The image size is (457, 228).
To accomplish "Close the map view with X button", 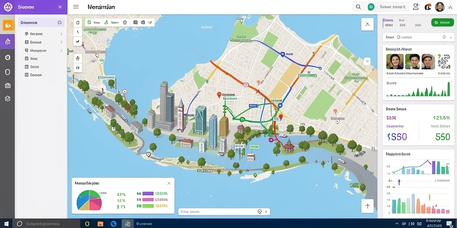I will (367, 24).
